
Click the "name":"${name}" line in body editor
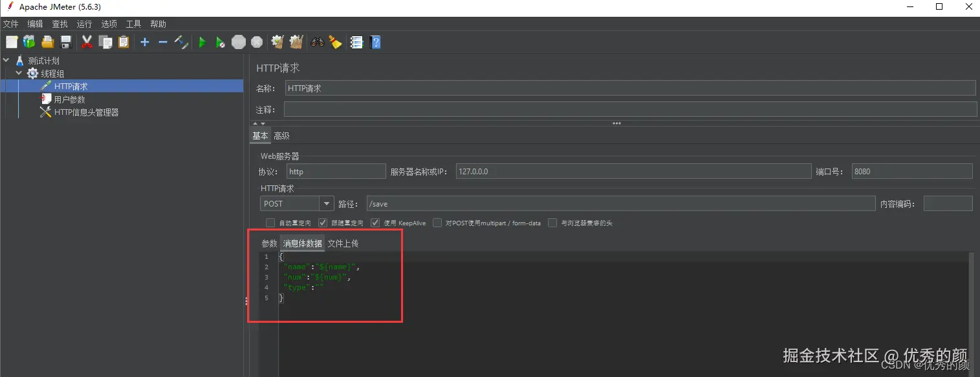tap(321, 267)
